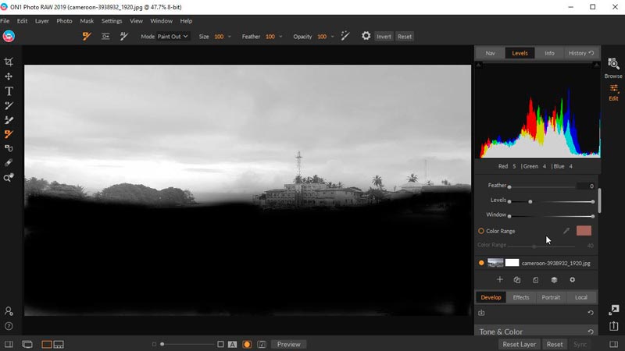Click the add new layer plus icon
The height and width of the screenshot is (351, 625).
(500, 280)
